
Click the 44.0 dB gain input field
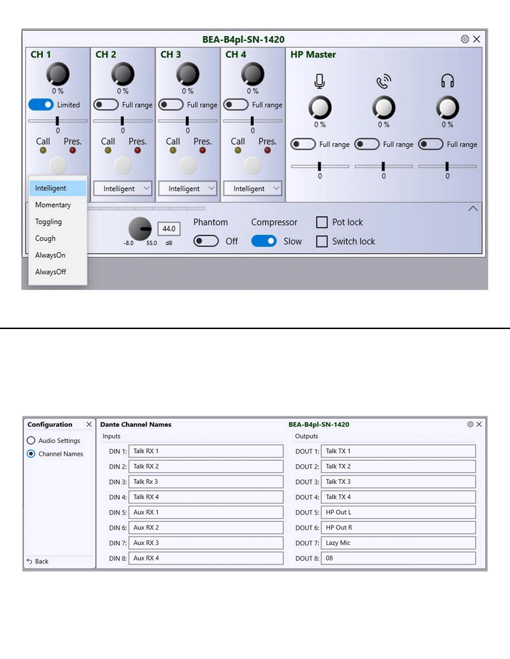[169, 228]
